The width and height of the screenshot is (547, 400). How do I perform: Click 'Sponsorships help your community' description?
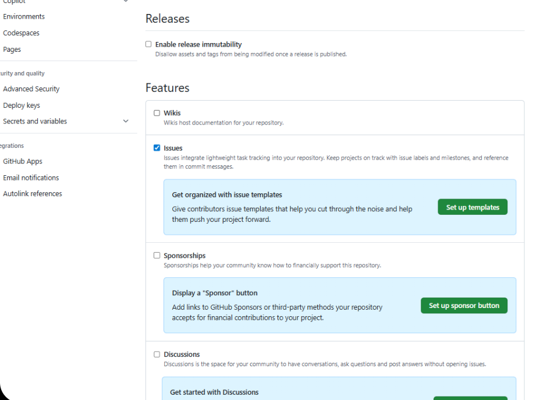tap(272, 266)
